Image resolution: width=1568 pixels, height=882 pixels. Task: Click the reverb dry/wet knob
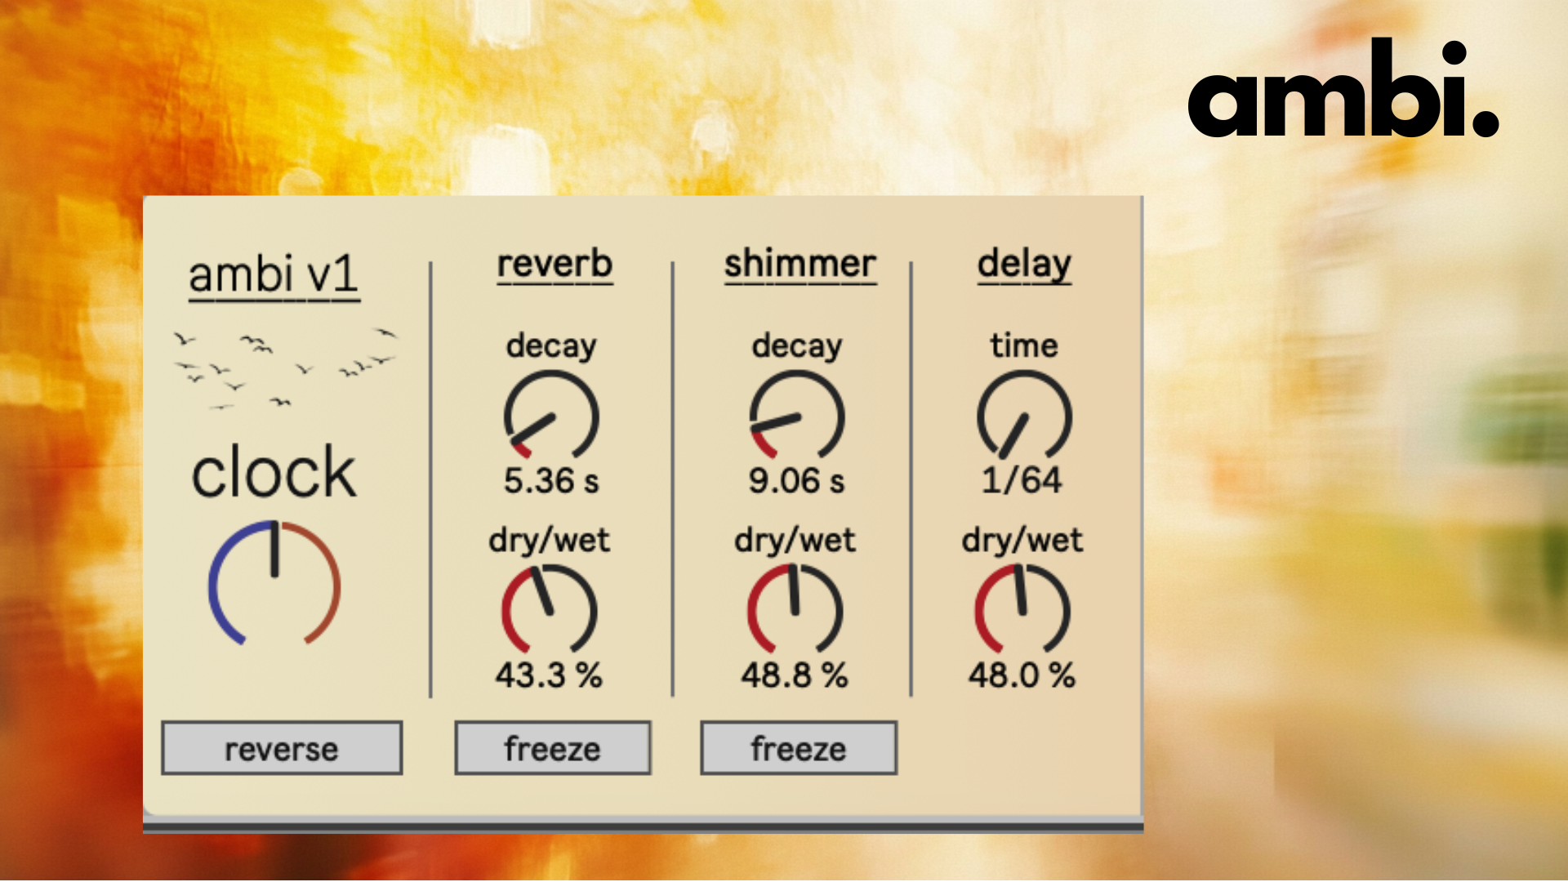click(550, 611)
